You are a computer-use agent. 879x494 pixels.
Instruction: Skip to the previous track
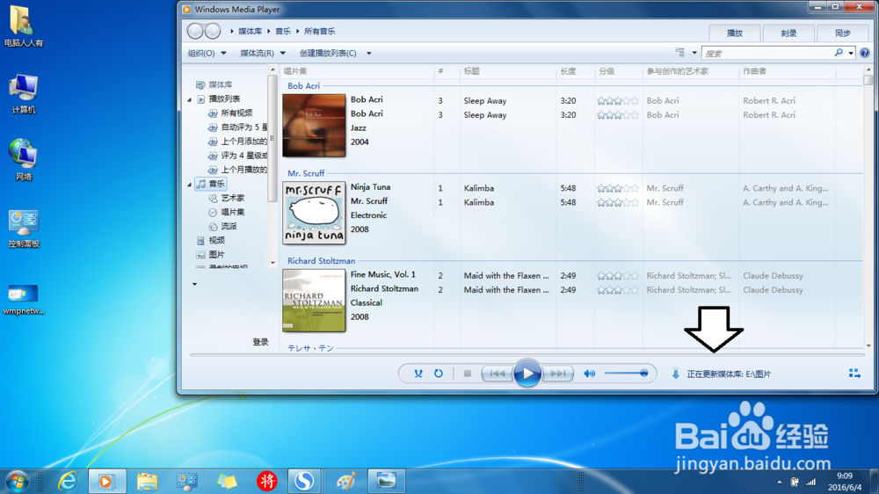coord(498,374)
